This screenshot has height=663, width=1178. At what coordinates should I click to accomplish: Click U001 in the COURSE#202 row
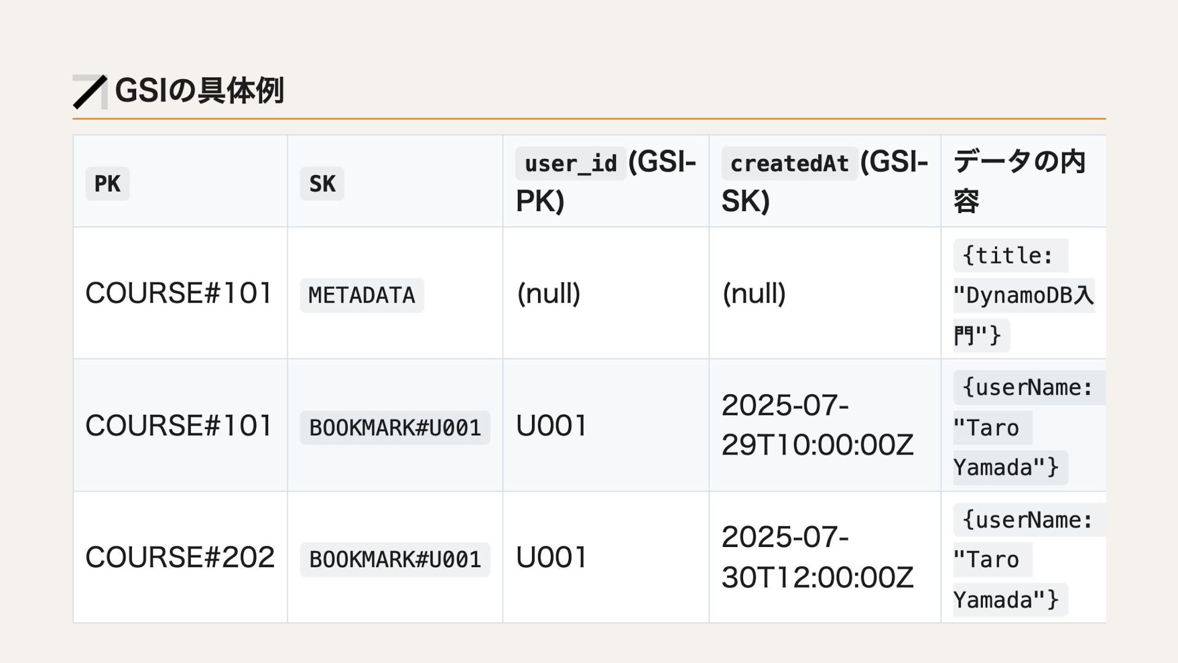[552, 557]
